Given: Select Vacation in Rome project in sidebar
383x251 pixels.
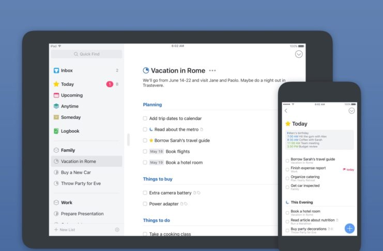Looking at the screenshot, I should tap(86, 161).
